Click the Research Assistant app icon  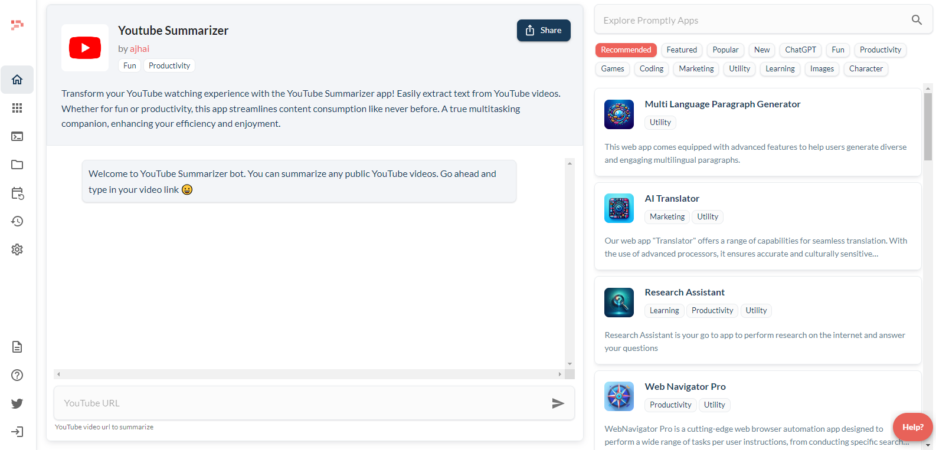coord(619,303)
